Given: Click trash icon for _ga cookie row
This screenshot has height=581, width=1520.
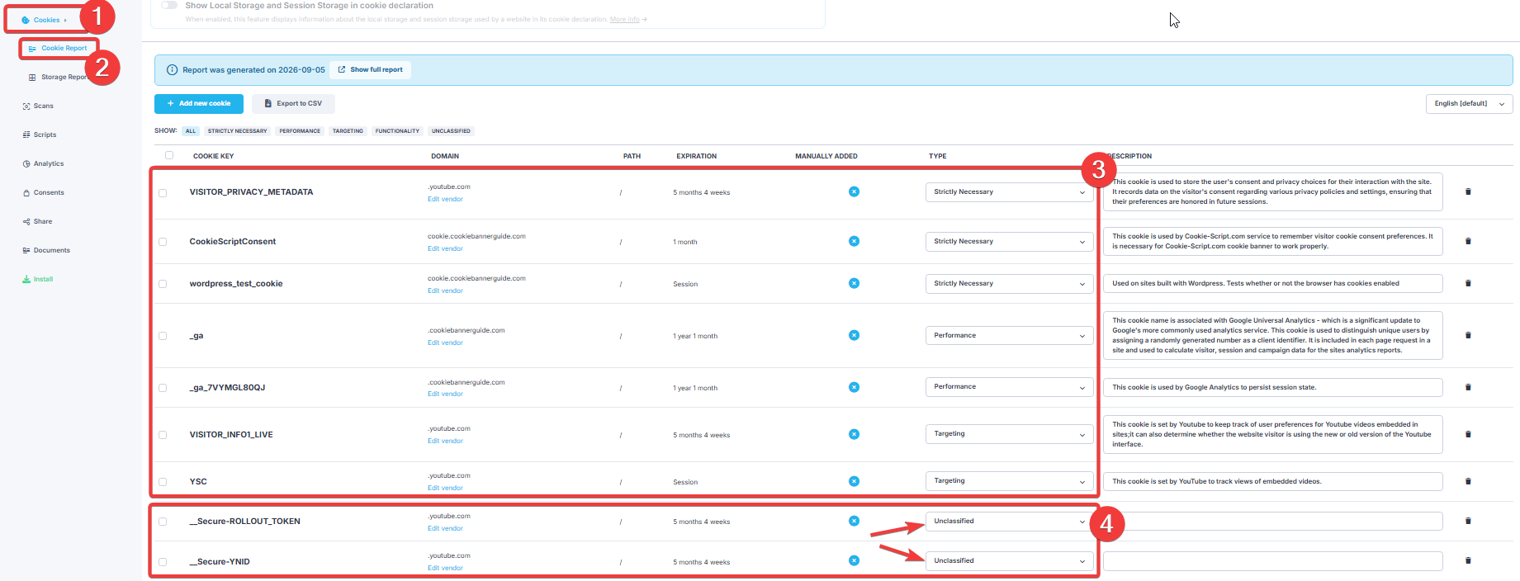Looking at the screenshot, I should tap(1468, 335).
